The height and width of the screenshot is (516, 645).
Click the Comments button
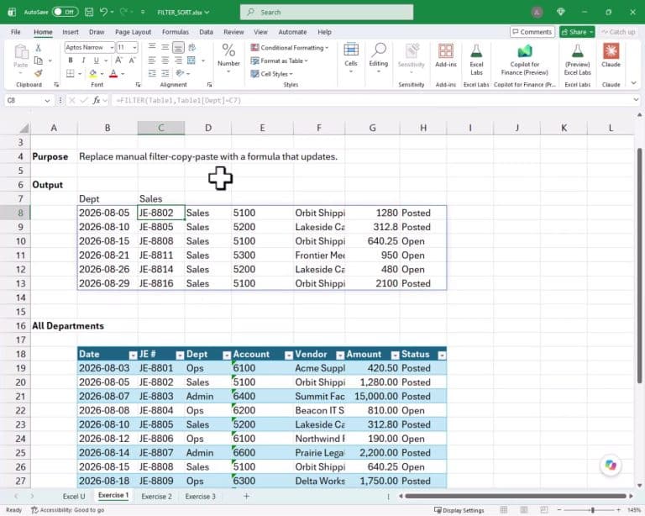pos(532,32)
